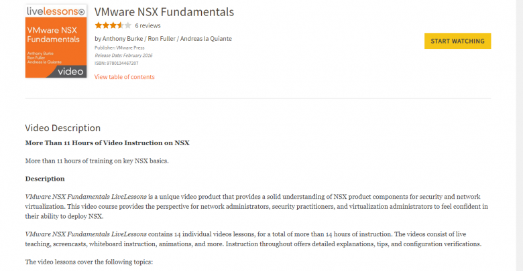The width and height of the screenshot is (523, 271).
Task: Click the VMware NSX Fundamentals cover thumbnail
Action: [56, 41]
